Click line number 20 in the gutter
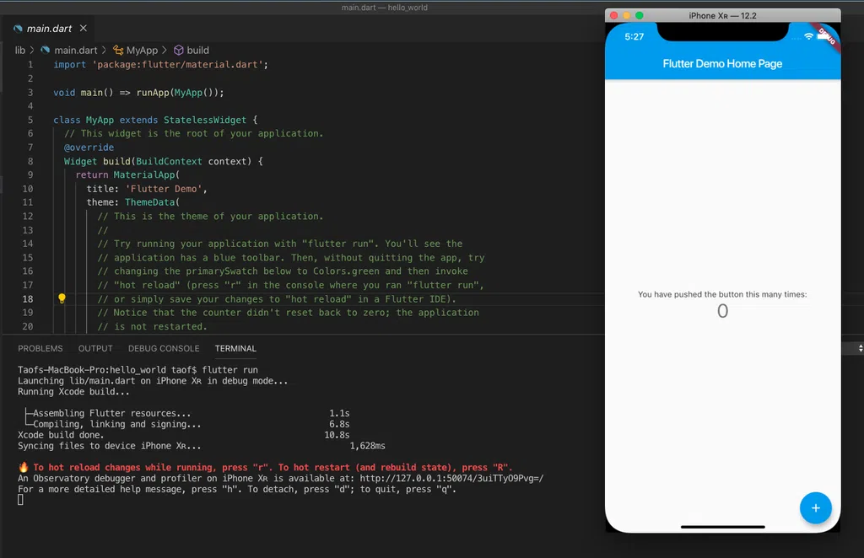 coord(28,326)
